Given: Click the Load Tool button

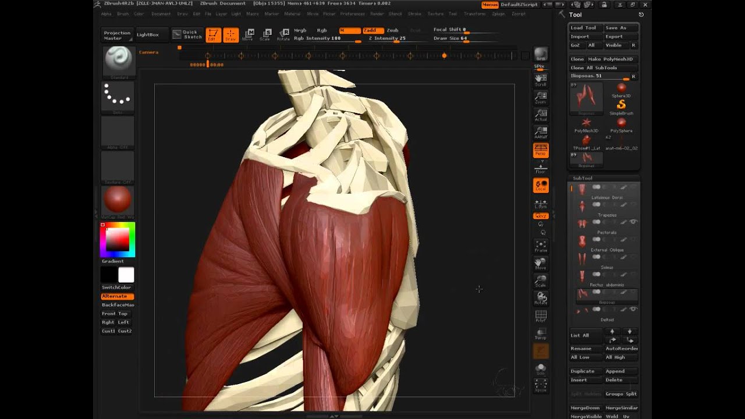Looking at the screenshot, I should tap(586, 28).
